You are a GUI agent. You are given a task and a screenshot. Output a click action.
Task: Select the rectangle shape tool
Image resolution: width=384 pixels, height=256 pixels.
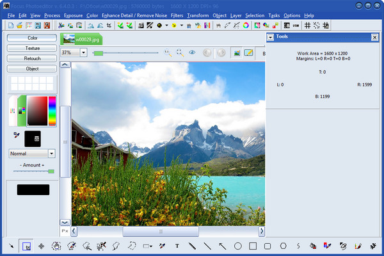click(x=253, y=246)
